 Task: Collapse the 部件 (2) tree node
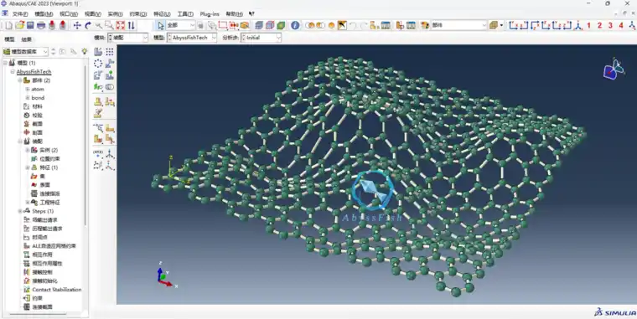coord(20,80)
